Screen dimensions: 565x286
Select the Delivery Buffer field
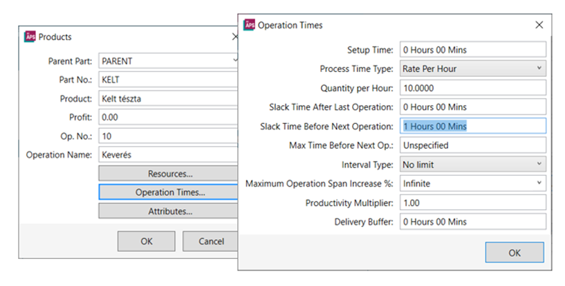click(x=473, y=222)
